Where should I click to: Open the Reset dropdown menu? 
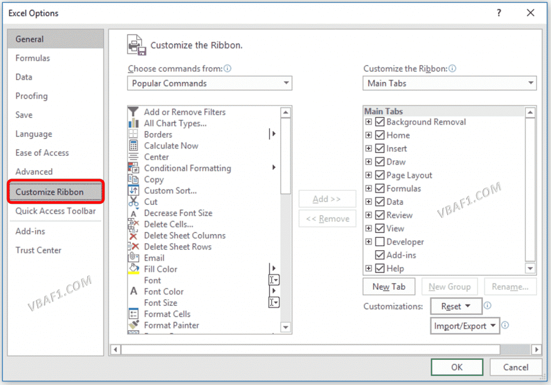pyautogui.click(x=456, y=305)
